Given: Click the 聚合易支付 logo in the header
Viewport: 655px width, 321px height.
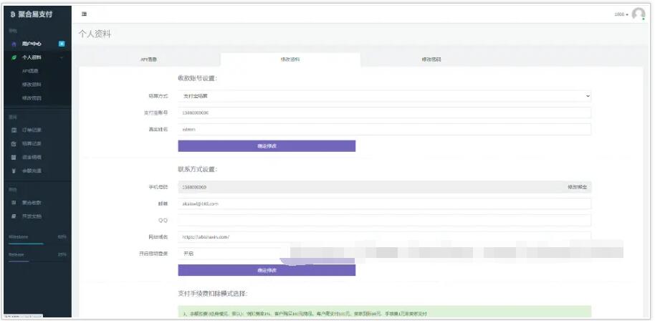Looking at the screenshot, I should click(32, 14).
